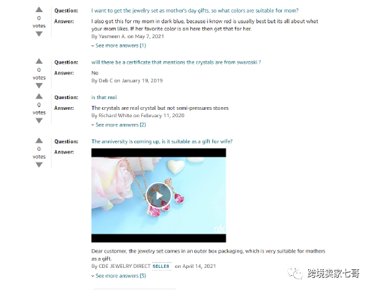
Task: Click the WeChat logo watermark icon
Action: pyautogui.click(x=295, y=273)
